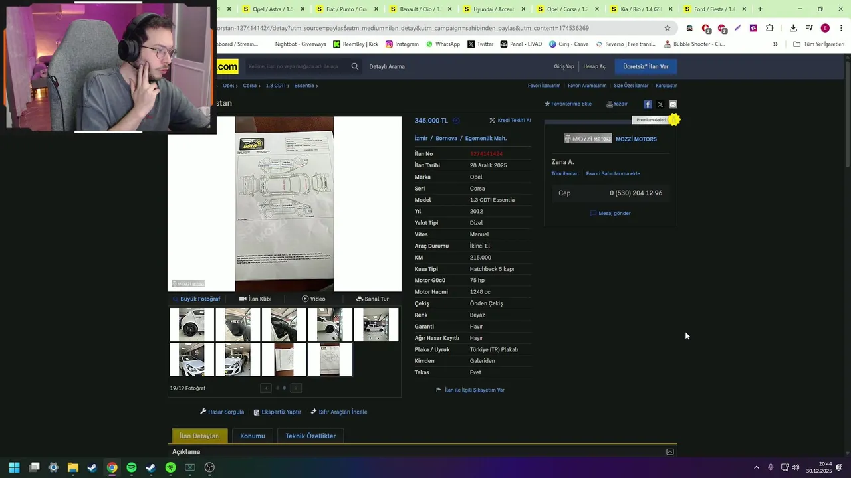The image size is (851, 478).
Task: Open the Chrome extensions puzzle icon
Action: (769, 28)
